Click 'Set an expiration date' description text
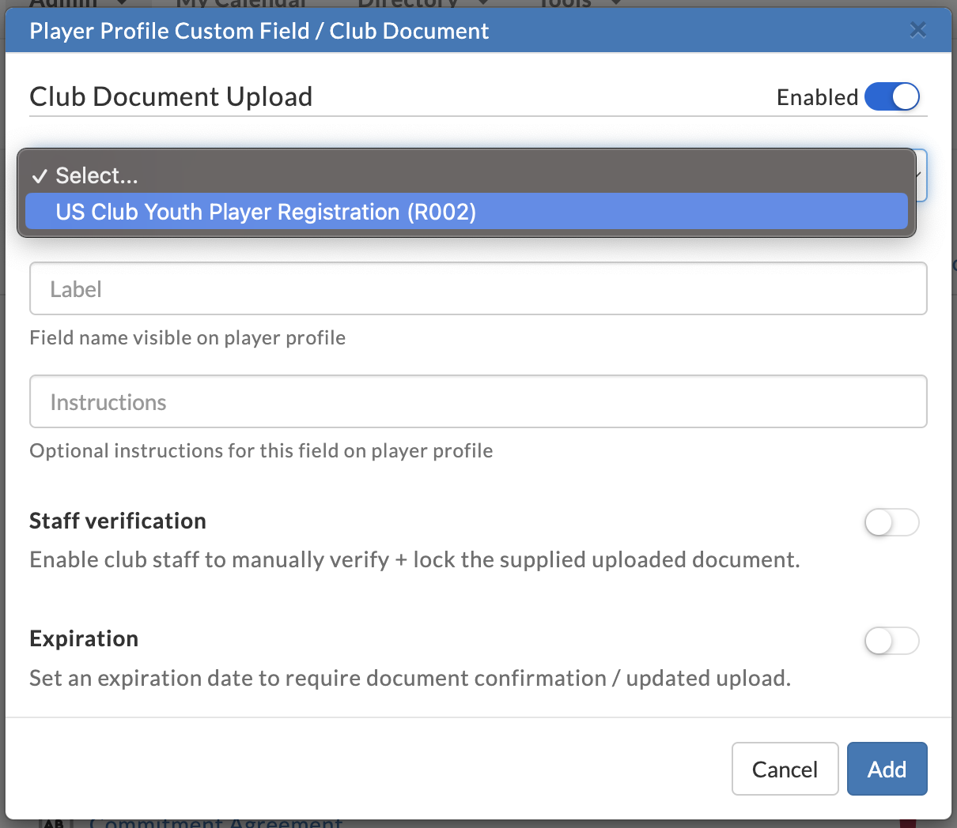Screen dimensions: 957x828 [410, 678]
